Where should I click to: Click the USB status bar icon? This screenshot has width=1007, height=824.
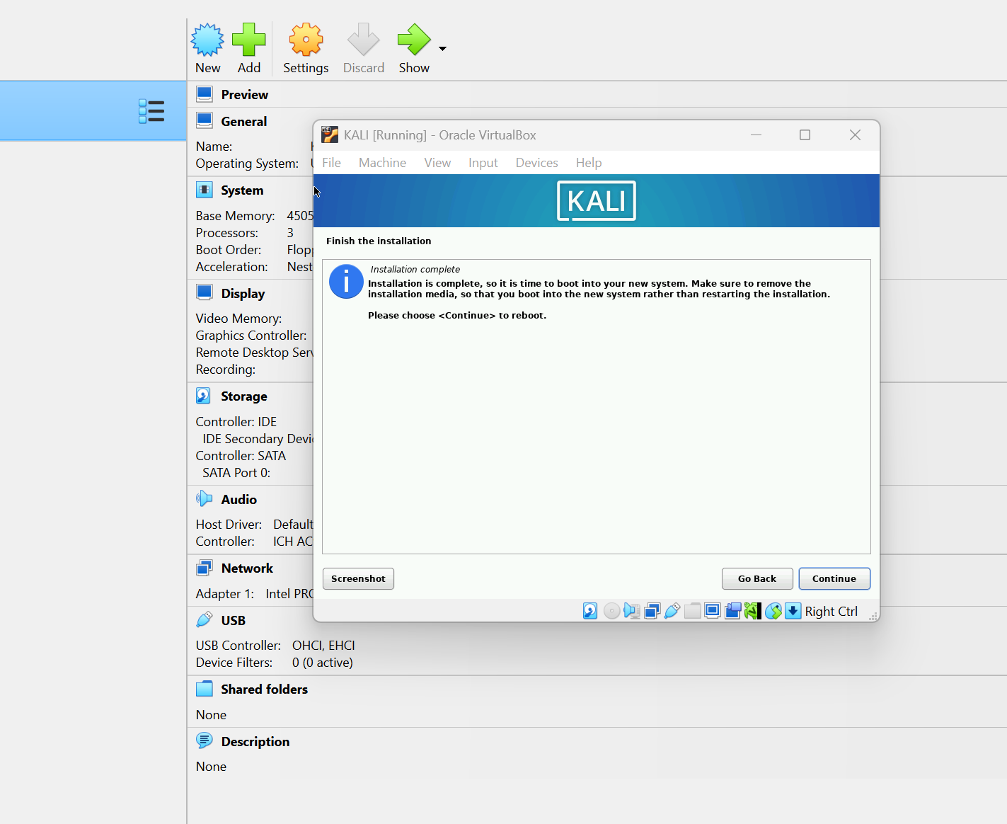point(672,611)
